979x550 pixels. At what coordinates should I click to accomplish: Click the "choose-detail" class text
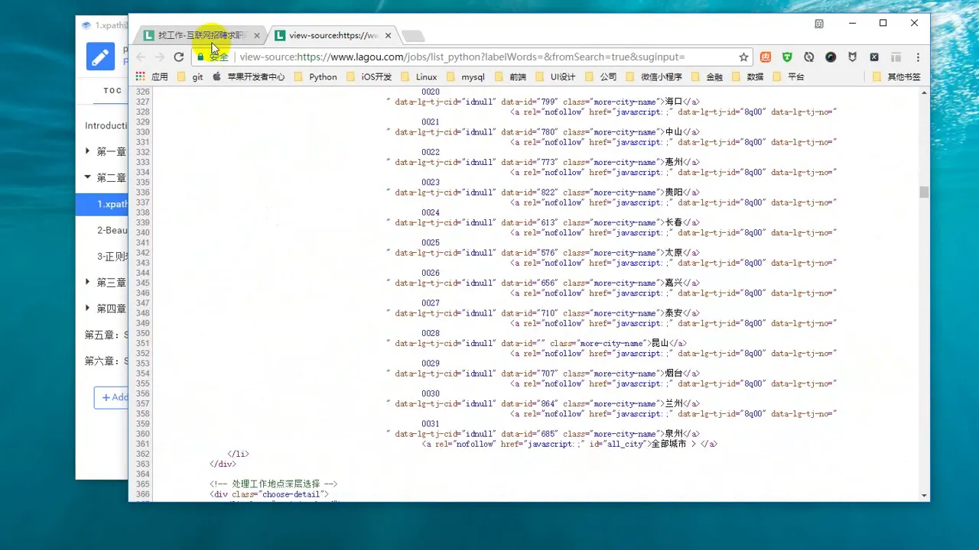tap(293, 494)
